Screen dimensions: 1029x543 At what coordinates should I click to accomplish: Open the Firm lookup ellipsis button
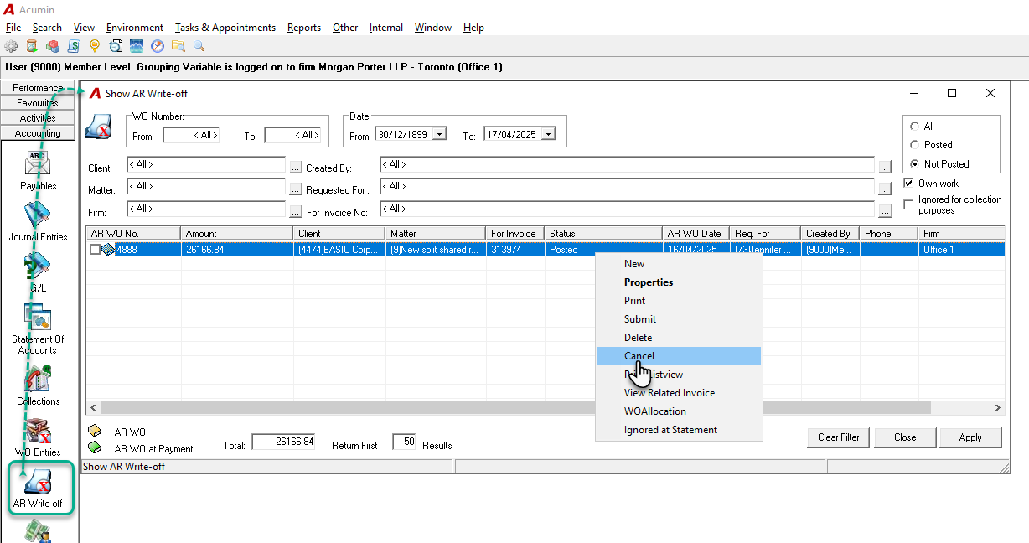[x=295, y=211]
